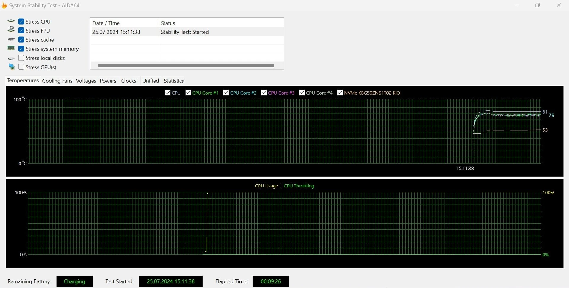Restore down the AIDA64 window

point(538,5)
